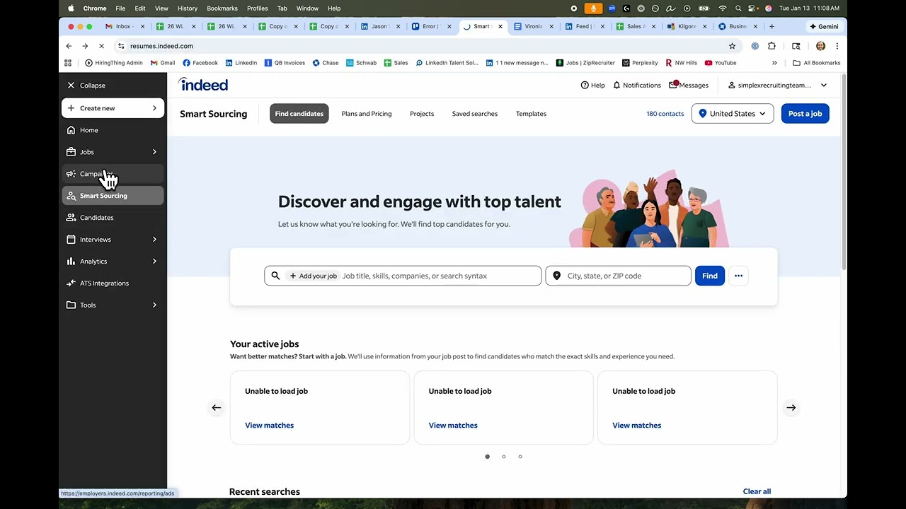Go back in browser history
The height and width of the screenshot is (509, 906).
(x=69, y=46)
